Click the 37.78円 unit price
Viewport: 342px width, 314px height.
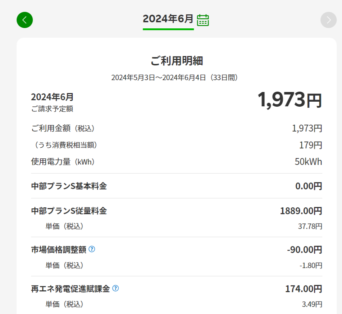311,226
